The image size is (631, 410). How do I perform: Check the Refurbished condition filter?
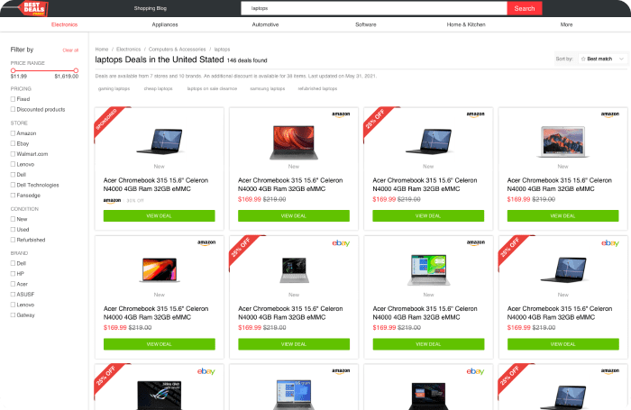pyautogui.click(x=13, y=240)
